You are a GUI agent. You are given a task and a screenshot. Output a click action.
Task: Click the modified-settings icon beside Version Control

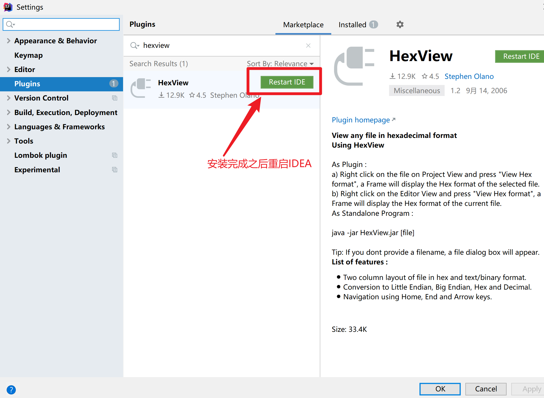pos(115,98)
